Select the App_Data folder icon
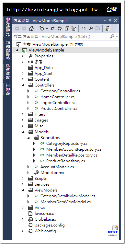The width and height of the screenshot is (125, 244). (x=30, y=68)
